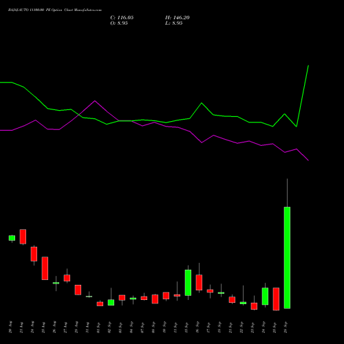The width and height of the screenshot is (344, 344).
Task: Click the large red candlestick above 25 Aug
Action: 45,268
